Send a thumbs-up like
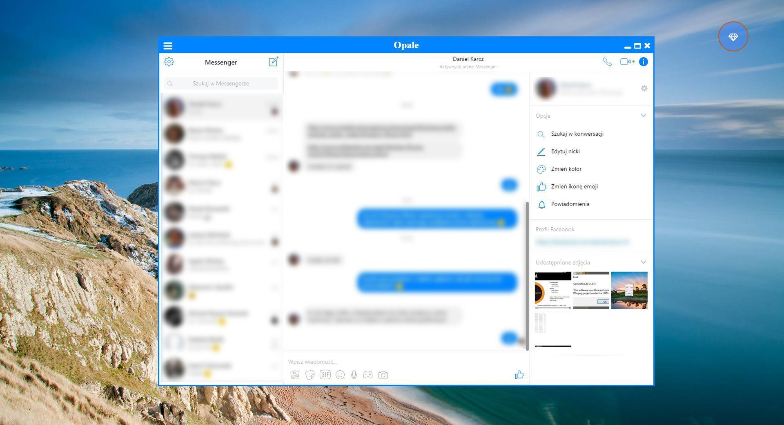 coord(519,374)
